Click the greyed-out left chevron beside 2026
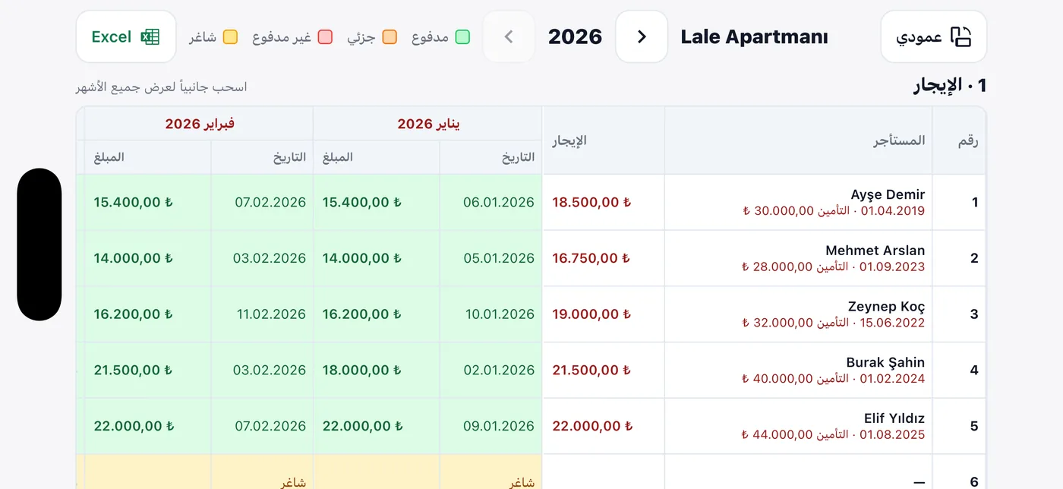 coord(509,36)
